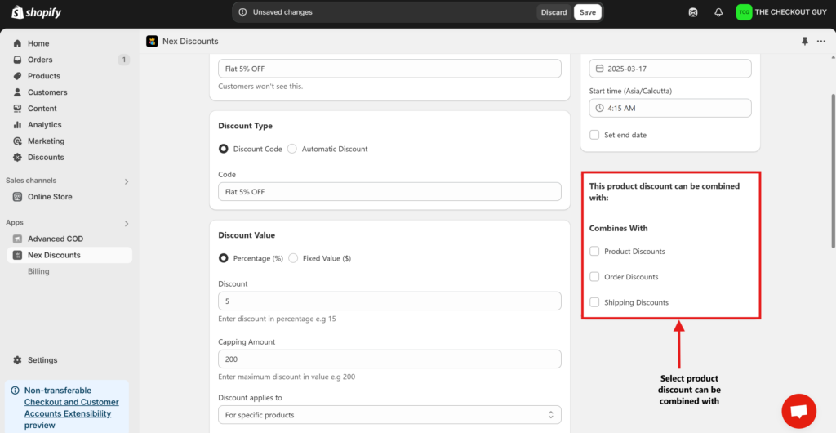Click the Settings gear icon
The image size is (836, 433).
[x=18, y=360]
